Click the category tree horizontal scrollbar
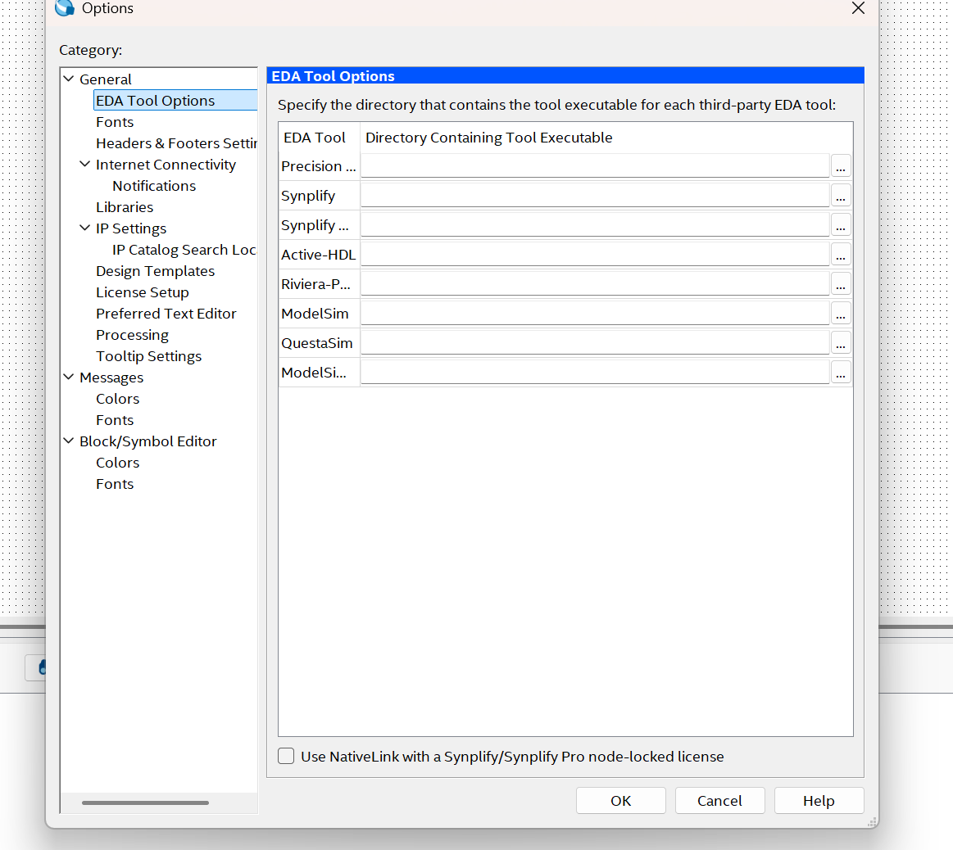953x850 pixels. click(145, 803)
